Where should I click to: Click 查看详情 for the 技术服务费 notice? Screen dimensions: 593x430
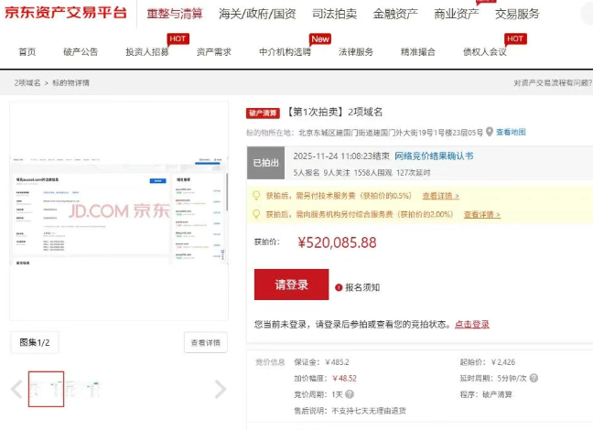(x=440, y=196)
